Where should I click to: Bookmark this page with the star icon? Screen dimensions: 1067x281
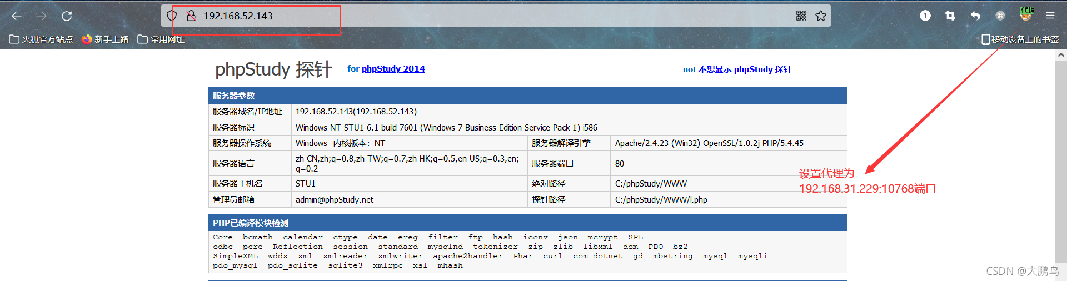coord(821,16)
